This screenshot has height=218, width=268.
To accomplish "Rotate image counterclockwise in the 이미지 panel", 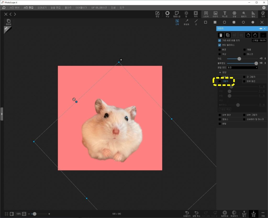I will (x=248, y=35).
